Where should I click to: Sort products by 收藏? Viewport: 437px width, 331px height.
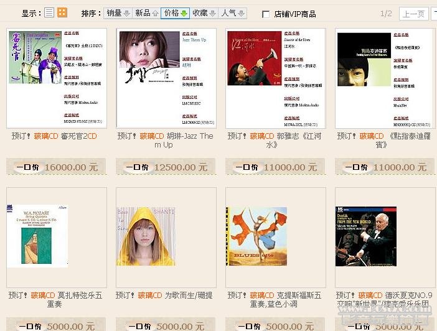click(x=204, y=13)
